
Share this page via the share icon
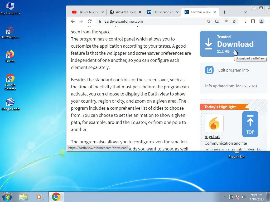(226, 21)
